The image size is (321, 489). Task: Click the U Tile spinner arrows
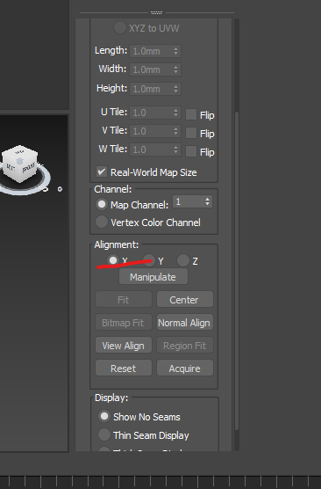(x=176, y=113)
